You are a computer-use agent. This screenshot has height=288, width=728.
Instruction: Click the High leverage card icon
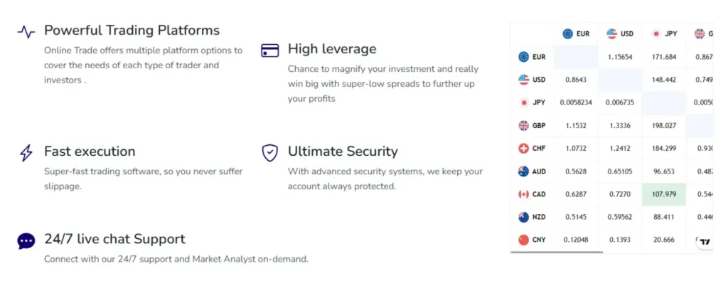point(269,50)
